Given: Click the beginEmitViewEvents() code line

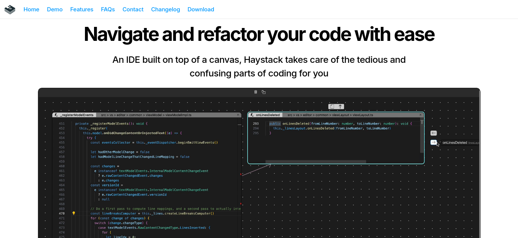Looking at the screenshot, I should pos(154,143).
